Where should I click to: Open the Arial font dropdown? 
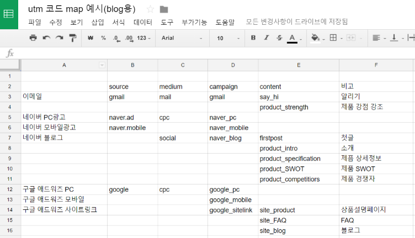182,38
